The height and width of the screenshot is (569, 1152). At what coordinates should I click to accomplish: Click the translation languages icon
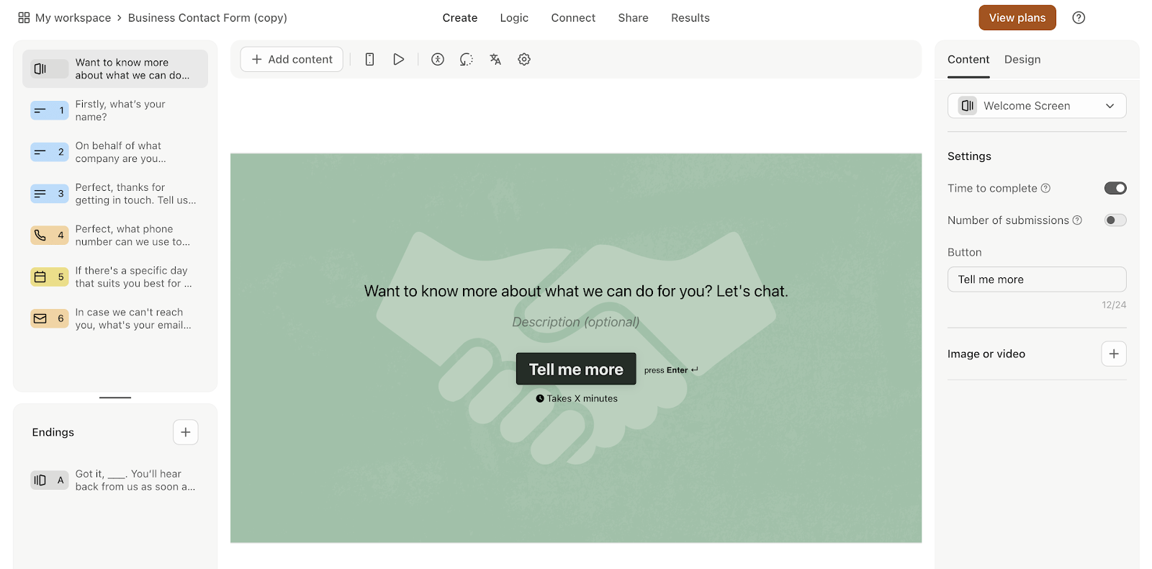pyautogui.click(x=495, y=59)
